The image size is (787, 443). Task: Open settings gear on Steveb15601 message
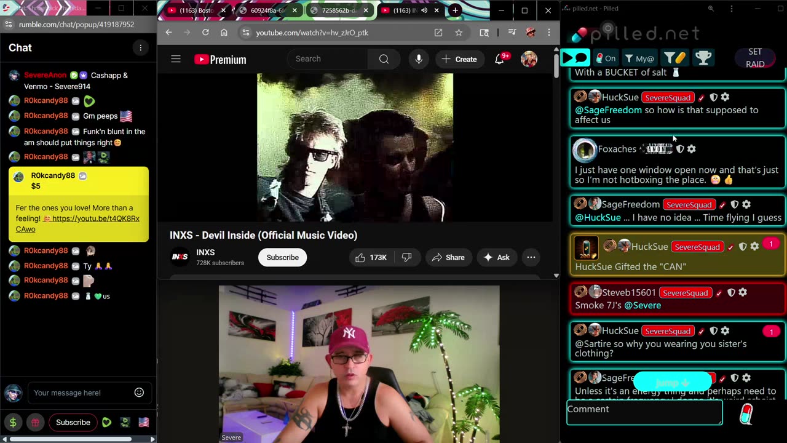click(743, 293)
